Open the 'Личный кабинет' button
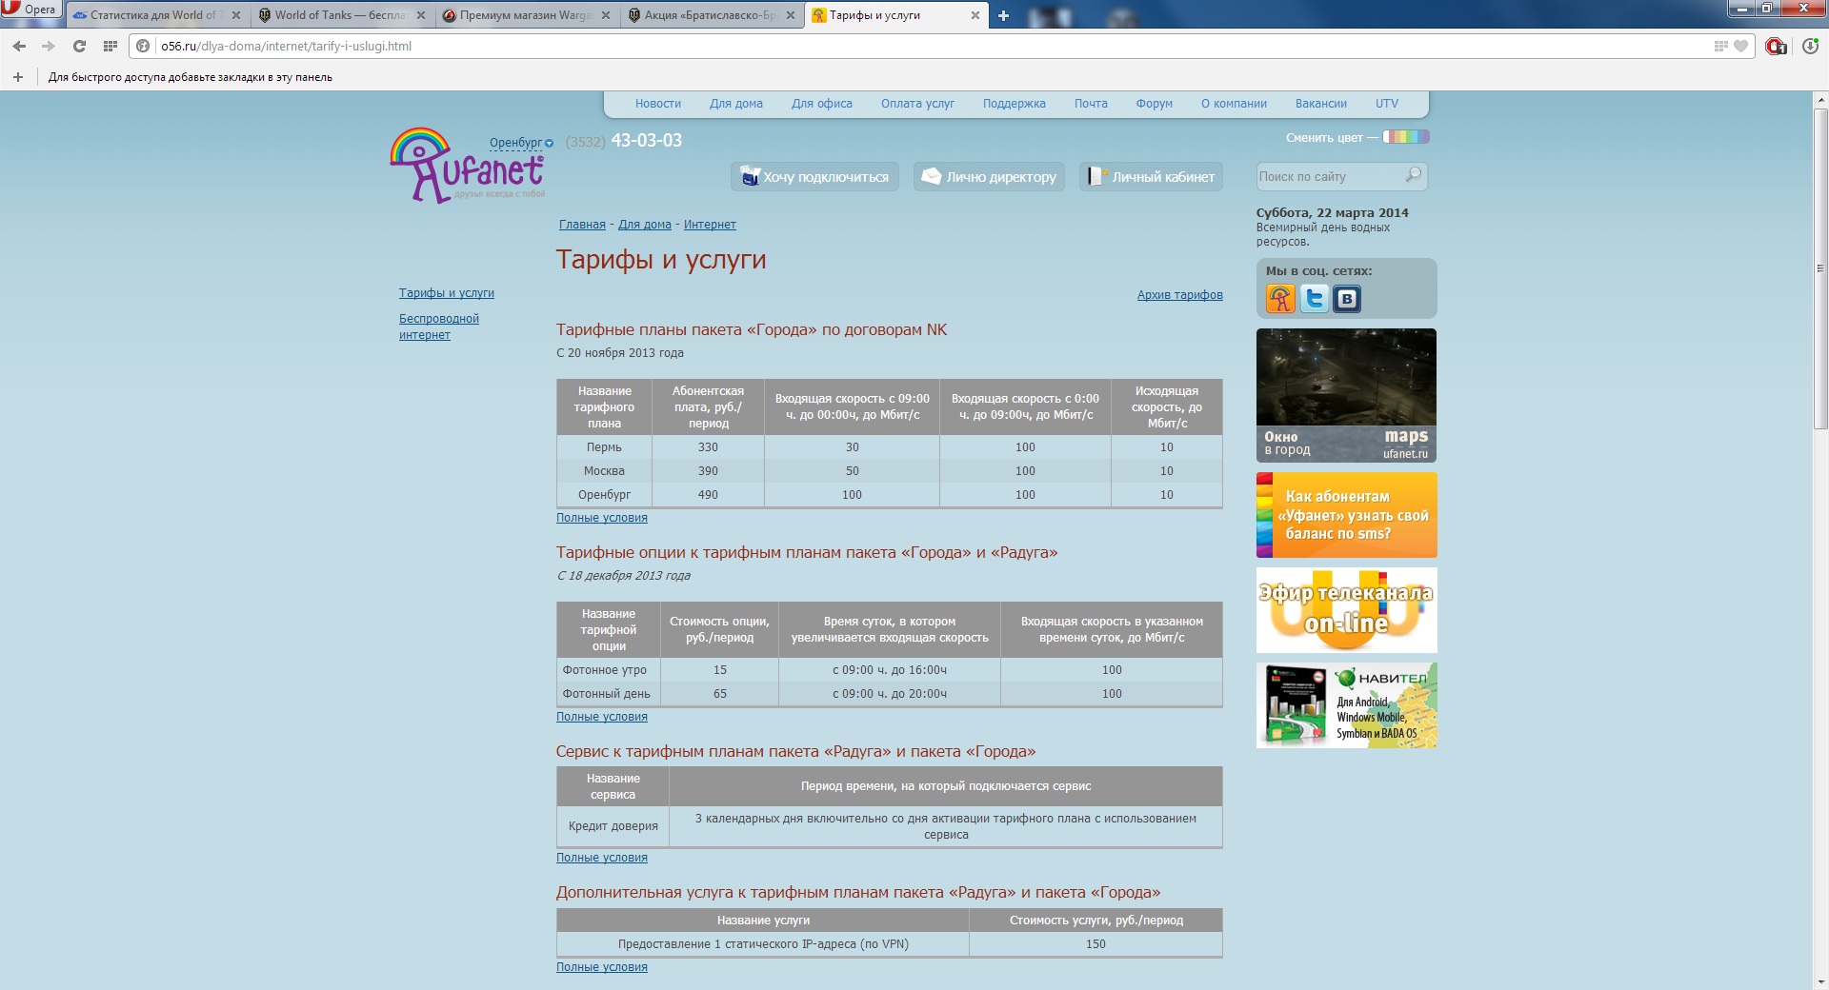 click(x=1151, y=176)
